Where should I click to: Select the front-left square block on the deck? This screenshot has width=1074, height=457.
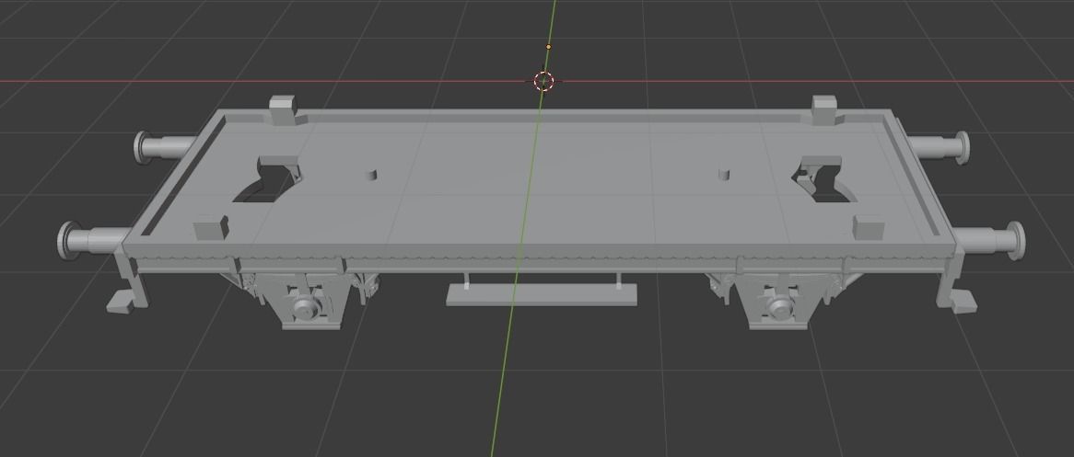(211, 228)
